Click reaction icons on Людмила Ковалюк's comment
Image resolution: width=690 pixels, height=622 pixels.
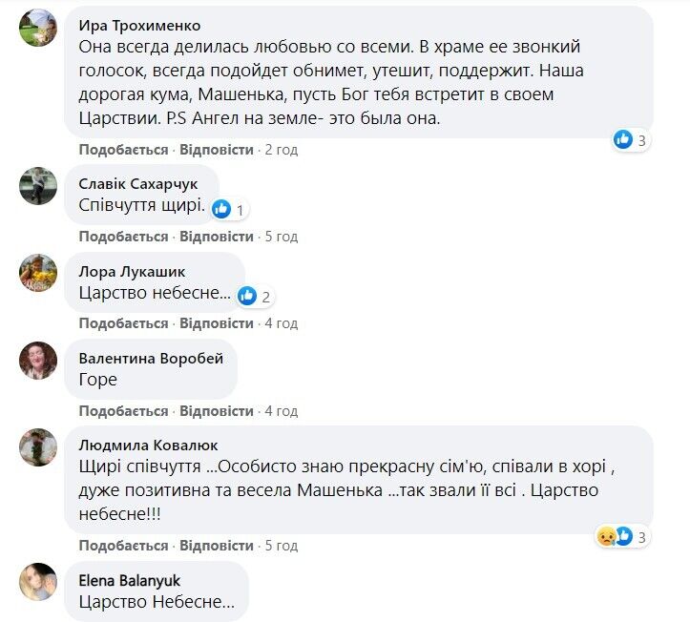615,537
